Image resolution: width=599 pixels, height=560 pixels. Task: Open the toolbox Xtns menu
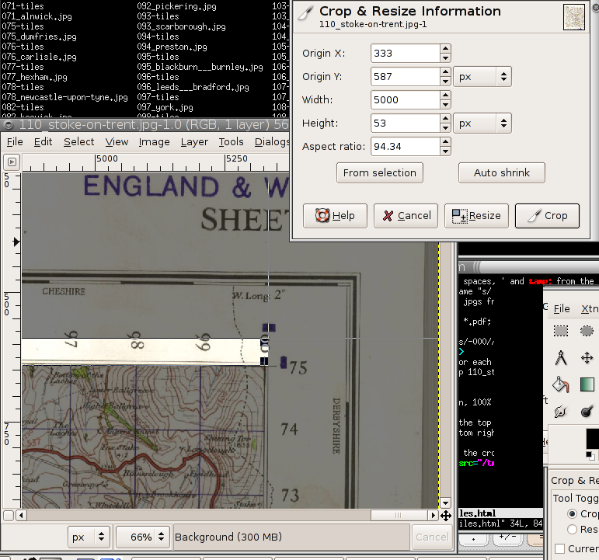[589, 308]
